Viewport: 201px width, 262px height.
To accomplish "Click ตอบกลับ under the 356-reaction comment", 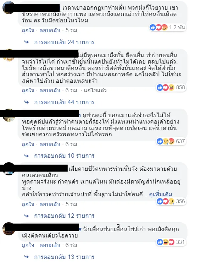I will pyautogui.click(x=50, y=204).
